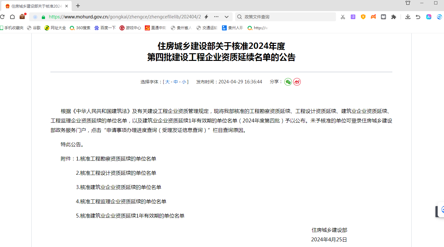Screen dimensions: 444x247
Task: Click the AI assistant toolbar icon
Action: 429,17
